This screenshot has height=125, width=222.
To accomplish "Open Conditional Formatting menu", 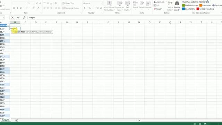I will (109, 6).
